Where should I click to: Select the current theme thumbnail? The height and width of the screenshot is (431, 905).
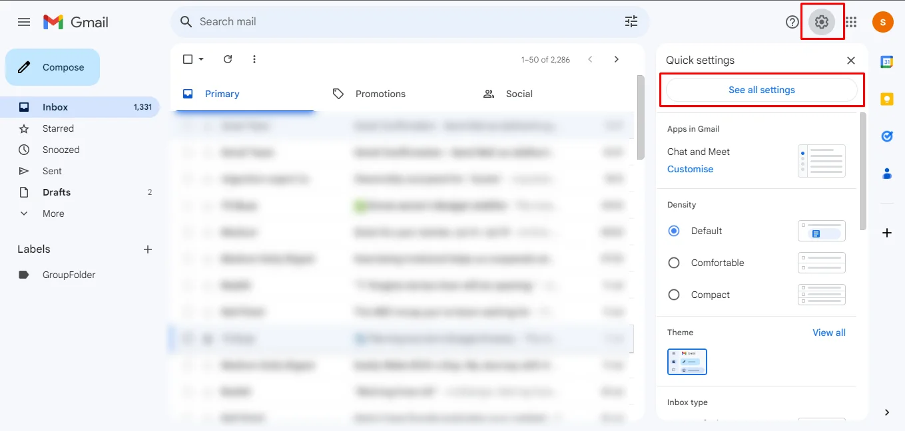pos(687,362)
